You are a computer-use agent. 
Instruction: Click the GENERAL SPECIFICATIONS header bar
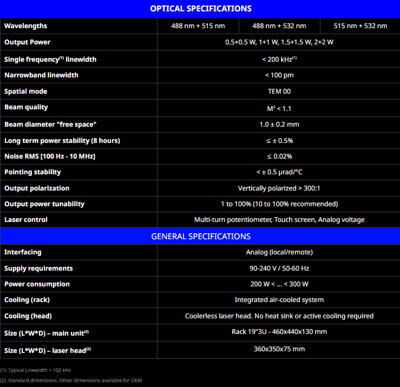point(200,237)
